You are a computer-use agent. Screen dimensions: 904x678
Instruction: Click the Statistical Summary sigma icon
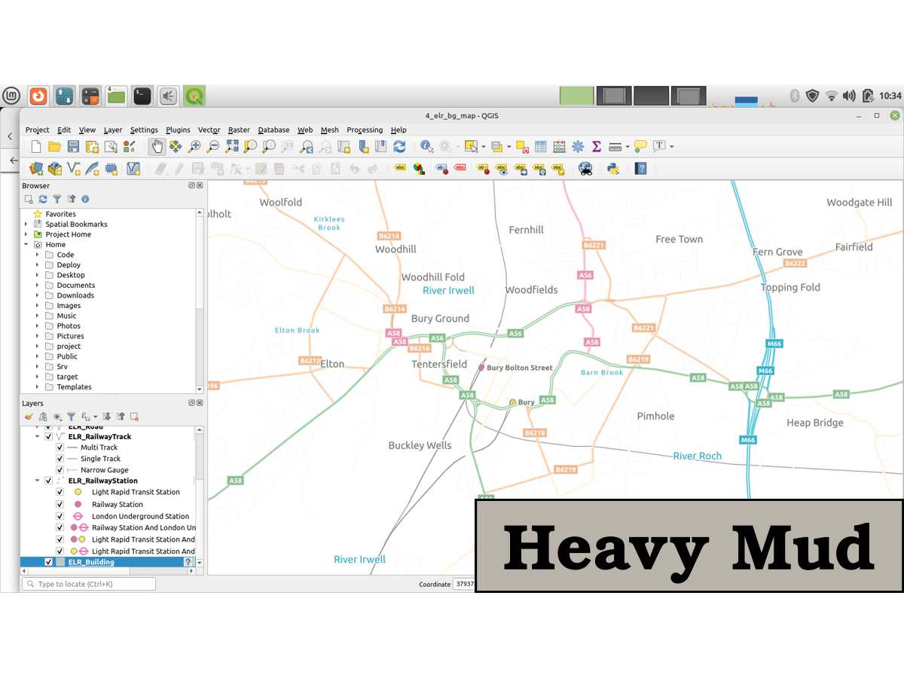597,146
